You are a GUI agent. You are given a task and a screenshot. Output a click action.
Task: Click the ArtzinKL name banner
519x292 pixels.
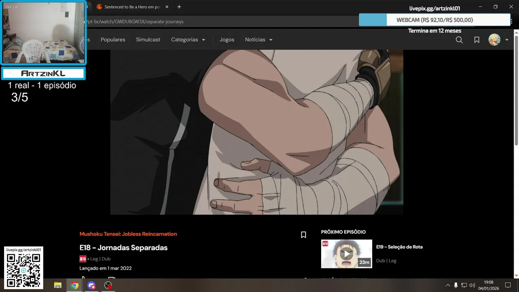(x=43, y=73)
